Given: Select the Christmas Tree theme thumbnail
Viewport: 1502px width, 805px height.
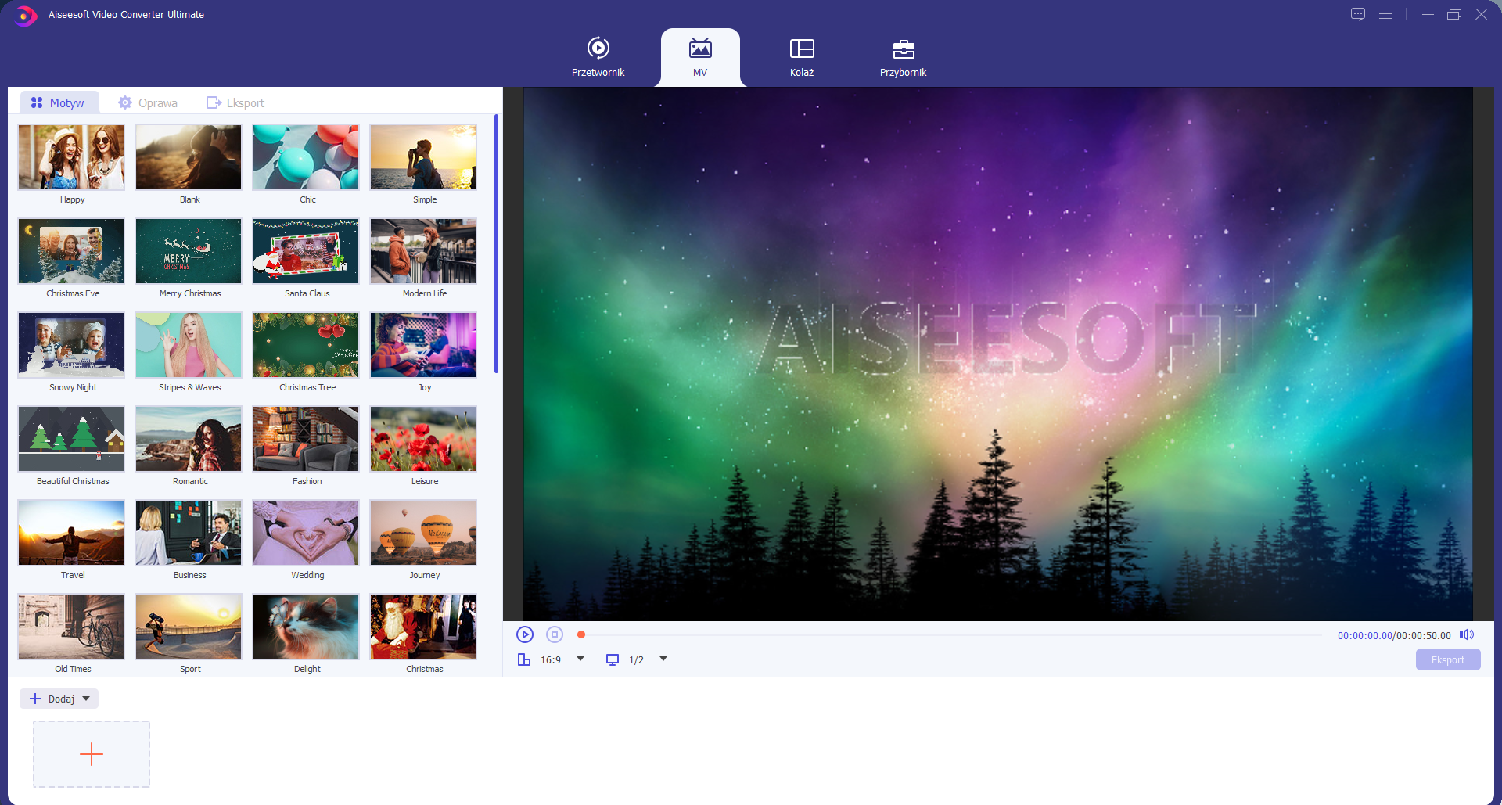Looking at the screenshot, I should tap(306, 345).
